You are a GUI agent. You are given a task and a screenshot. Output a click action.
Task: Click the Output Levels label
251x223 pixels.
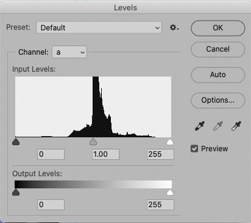(37, 174)
